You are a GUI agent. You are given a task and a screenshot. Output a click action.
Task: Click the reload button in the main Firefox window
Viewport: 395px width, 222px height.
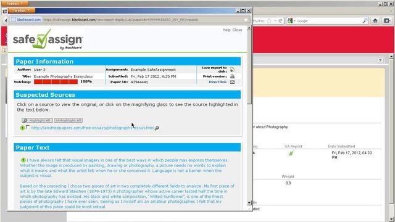(x=280, y=21)
